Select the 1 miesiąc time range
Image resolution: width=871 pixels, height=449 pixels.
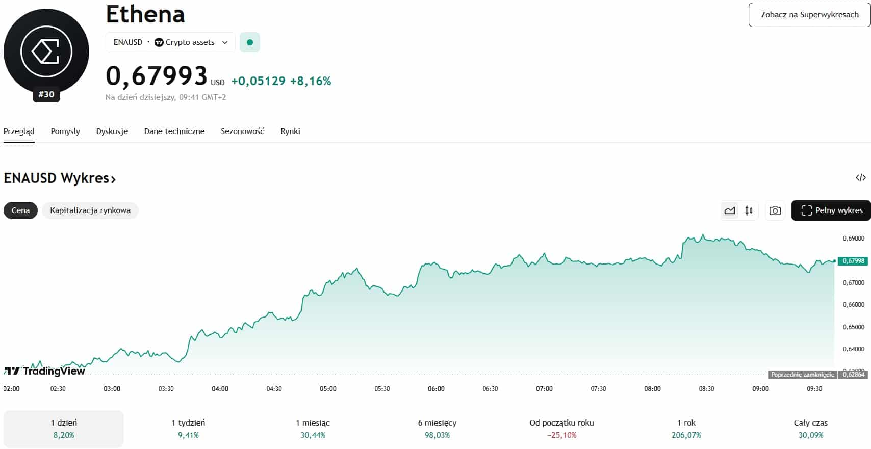point(313,429)
